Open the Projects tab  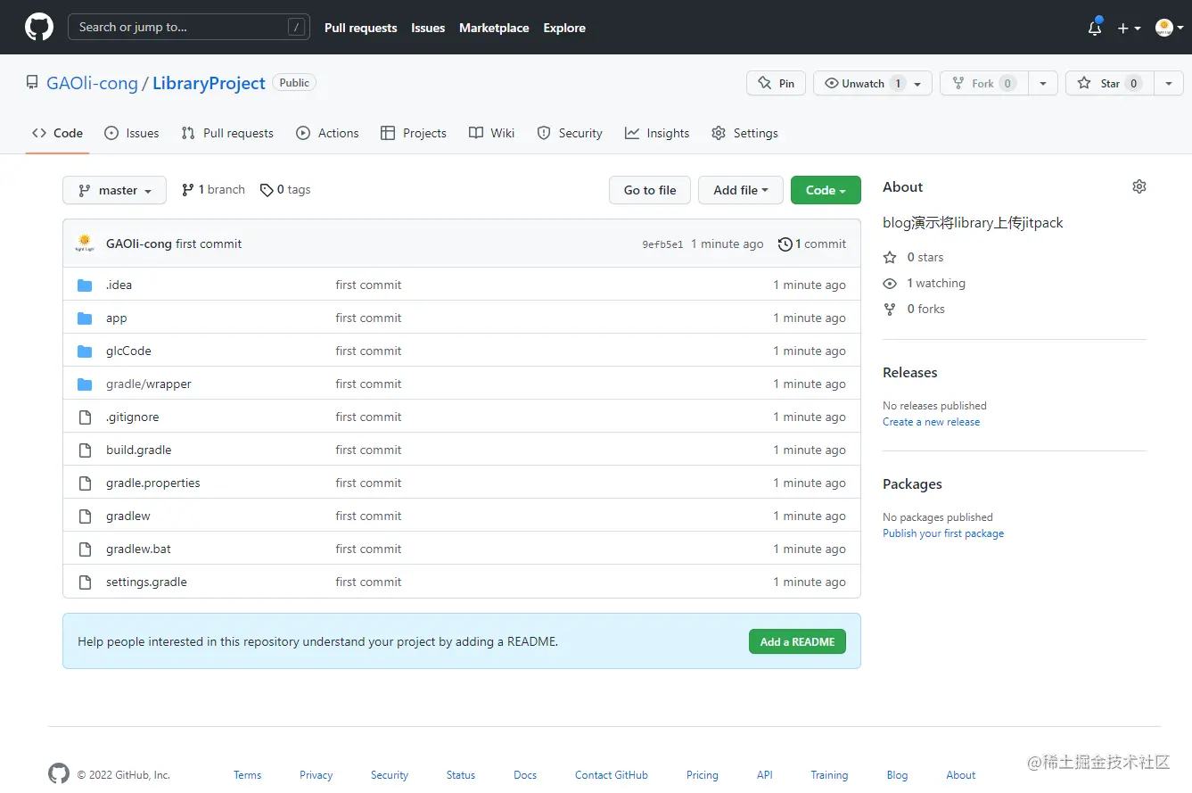(414, 133)
